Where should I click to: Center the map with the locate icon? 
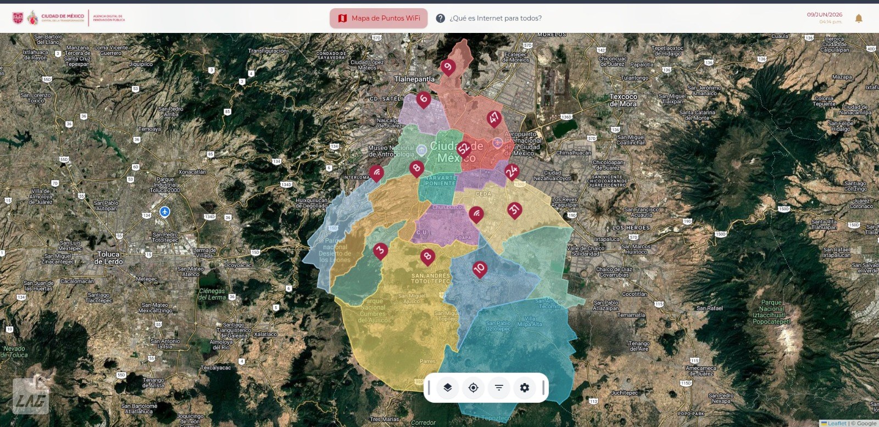pos(473,387)
